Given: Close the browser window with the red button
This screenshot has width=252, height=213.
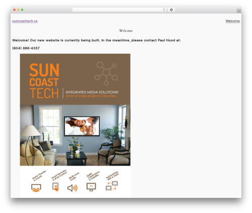Looking at the screenshot, I should pos(15,10).
